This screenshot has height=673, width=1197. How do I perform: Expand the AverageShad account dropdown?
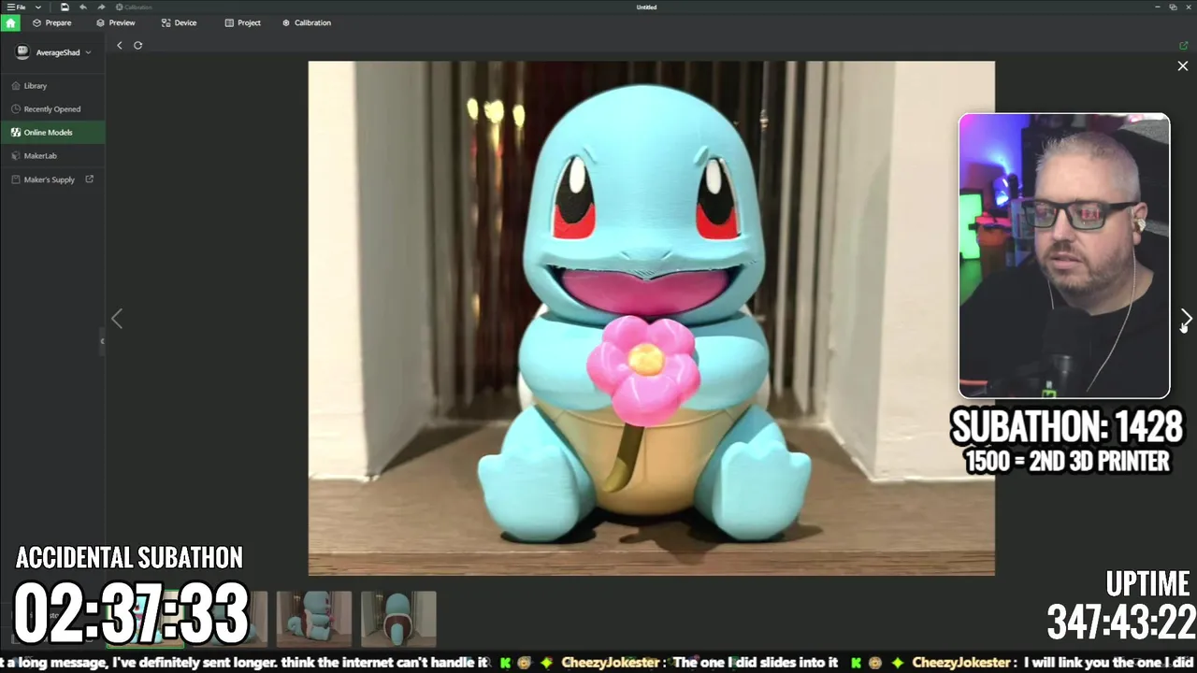coord(88,52)
